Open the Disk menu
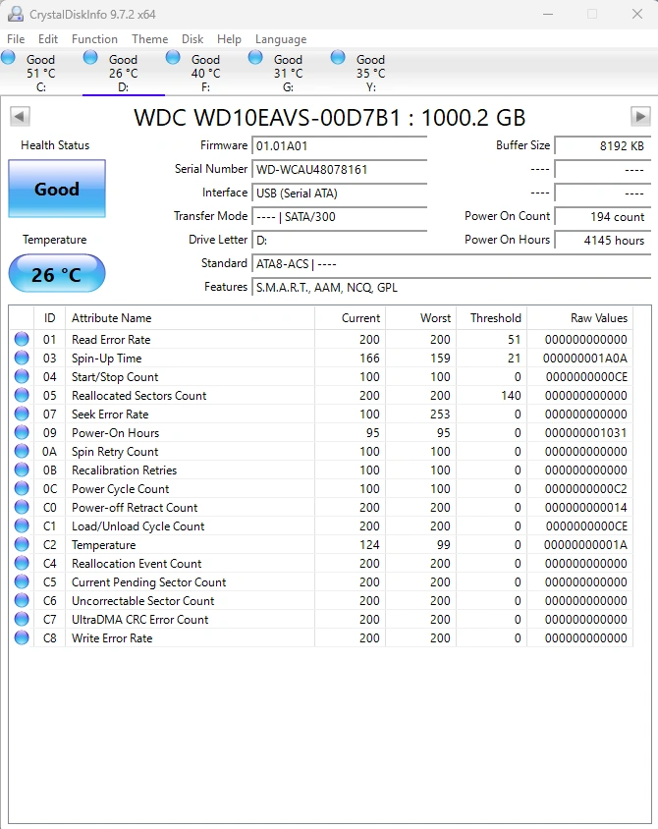658x829 pixels. 192,39
